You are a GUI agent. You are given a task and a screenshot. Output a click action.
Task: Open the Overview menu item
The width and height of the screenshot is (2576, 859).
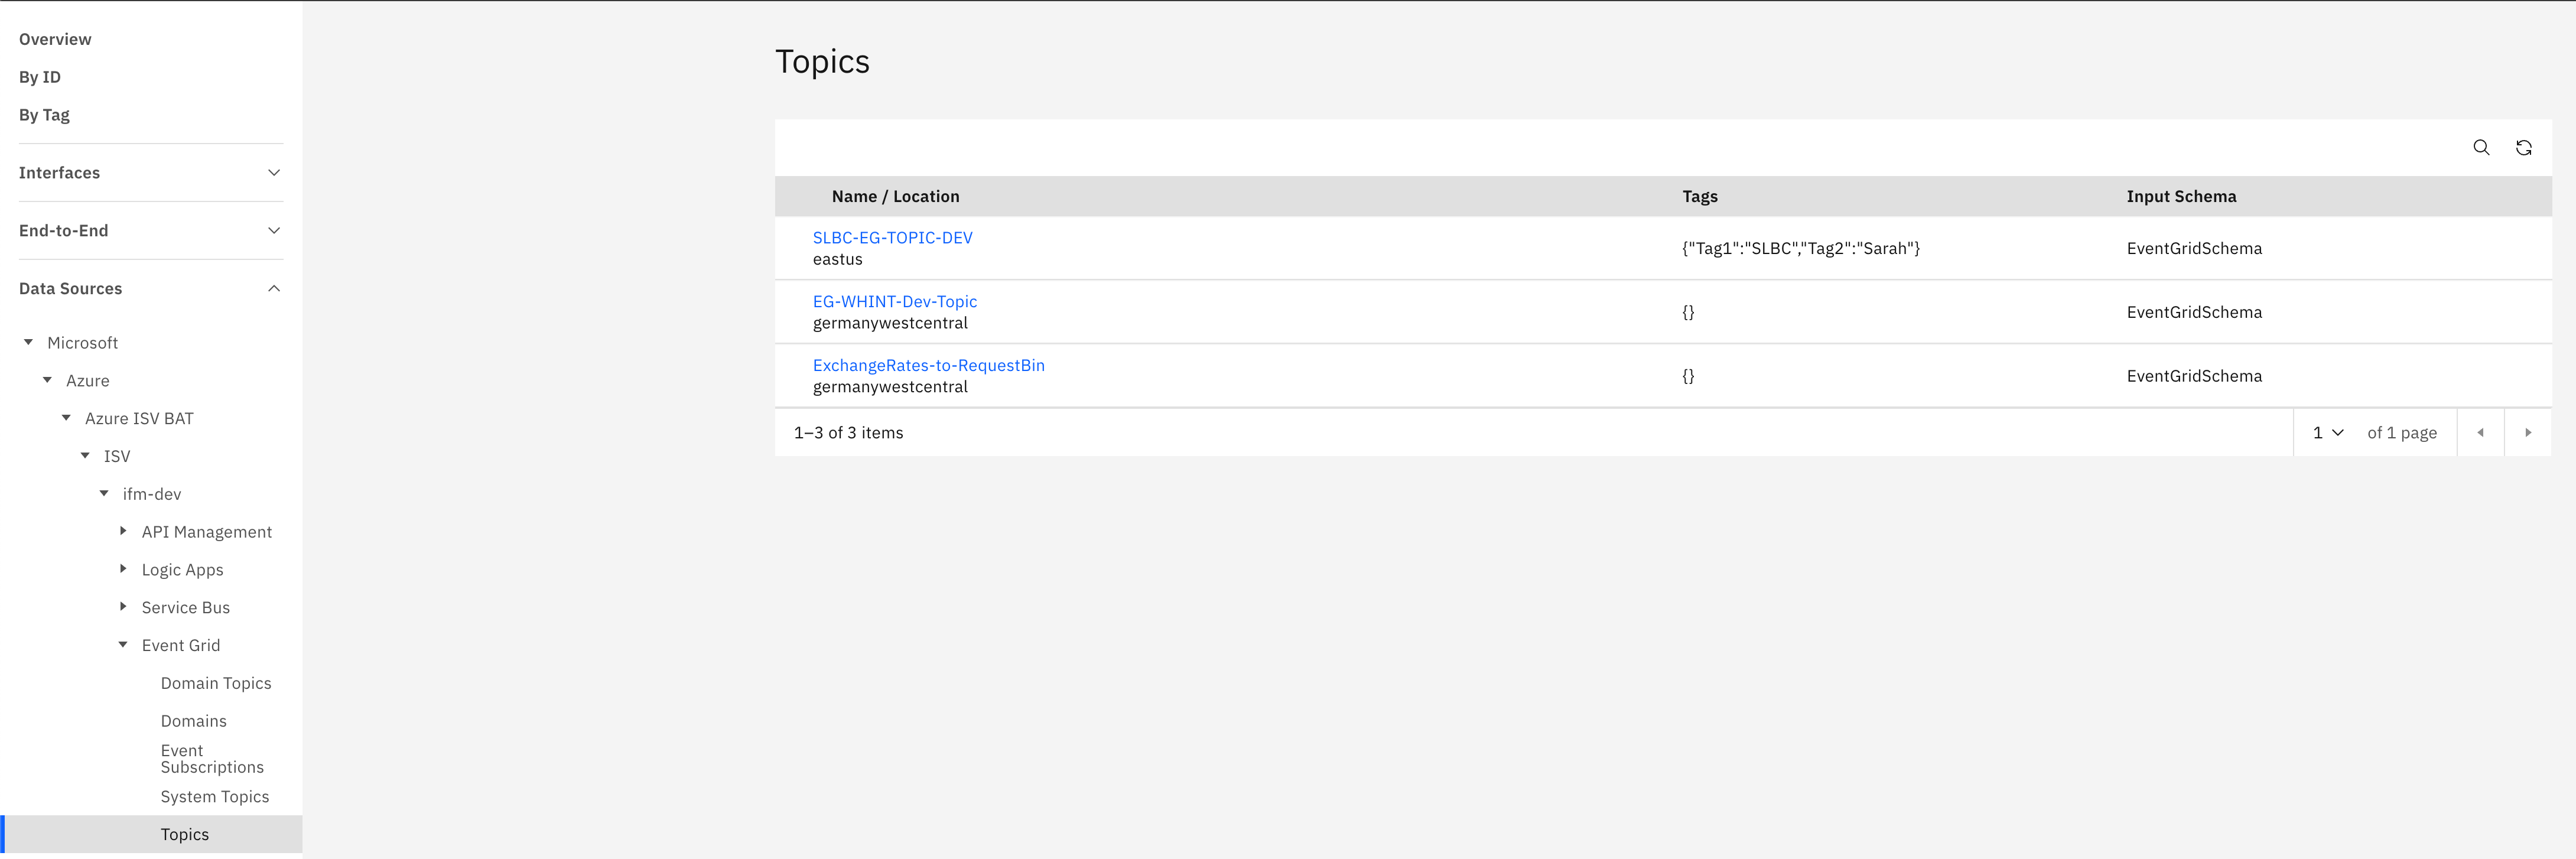pos(55,39)
